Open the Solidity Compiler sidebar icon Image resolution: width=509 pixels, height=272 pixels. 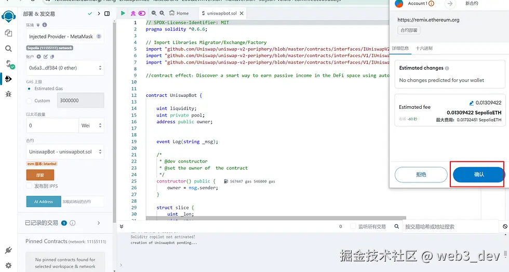coord(9,64)
